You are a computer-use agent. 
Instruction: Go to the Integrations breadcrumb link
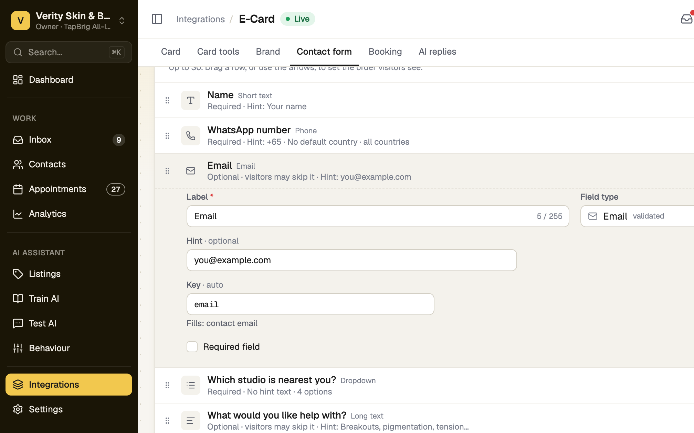pyautogui.click(x=200, y=19)
